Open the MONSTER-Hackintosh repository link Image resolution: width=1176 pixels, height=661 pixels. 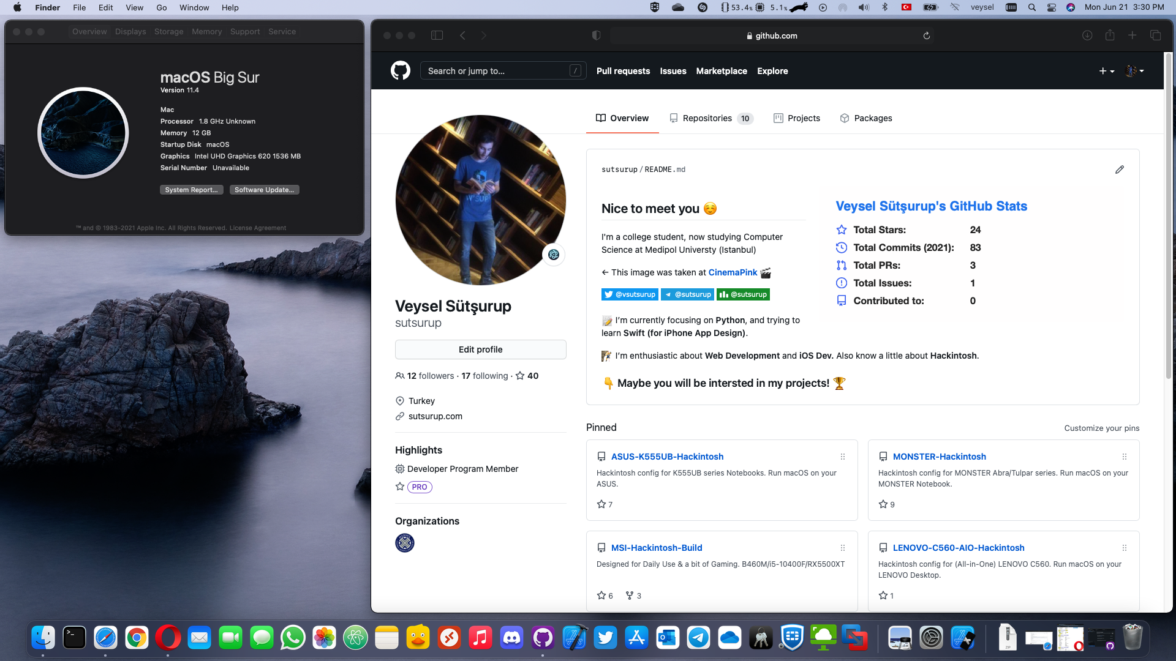click(x=939, y=457)
